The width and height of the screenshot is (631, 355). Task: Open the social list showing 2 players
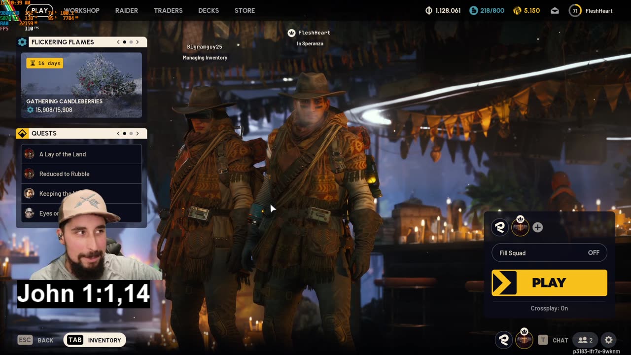click(585, 340)
